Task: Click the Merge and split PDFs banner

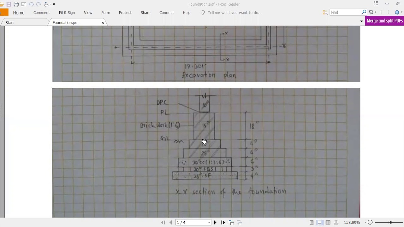Action: [x=384, y=21]
